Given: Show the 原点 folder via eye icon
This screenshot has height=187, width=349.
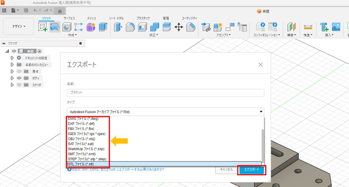Looking at the screenshot, I should coord(19,71).
